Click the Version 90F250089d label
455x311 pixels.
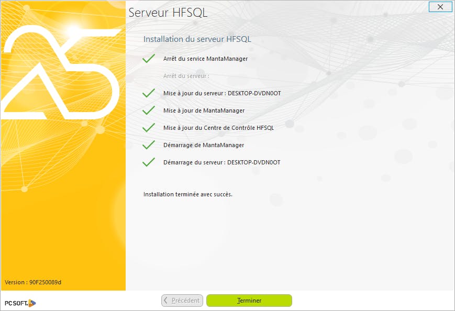33,282
